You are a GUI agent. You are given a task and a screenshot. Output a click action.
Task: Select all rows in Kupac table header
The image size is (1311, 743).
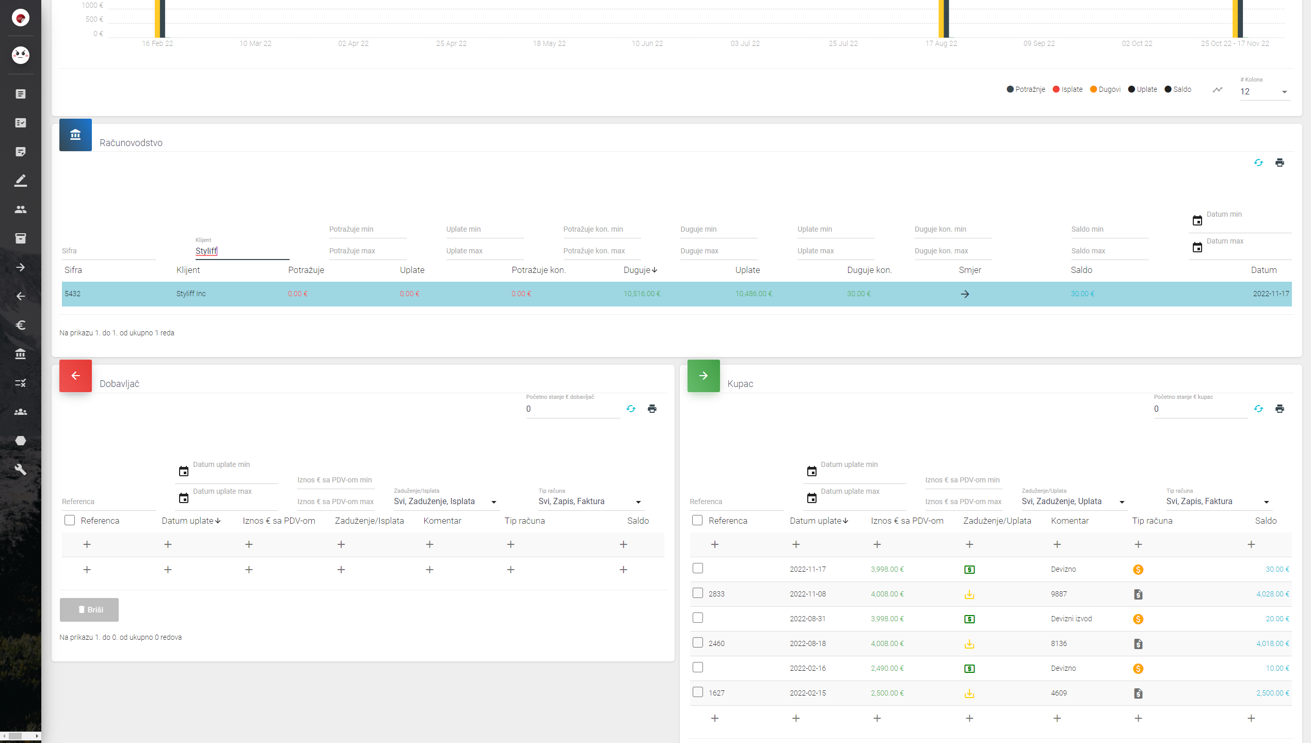click(697, 520)
